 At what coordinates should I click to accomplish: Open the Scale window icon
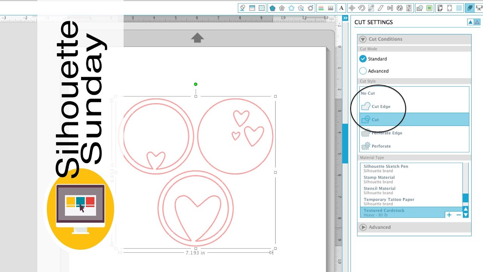point(371,8)
